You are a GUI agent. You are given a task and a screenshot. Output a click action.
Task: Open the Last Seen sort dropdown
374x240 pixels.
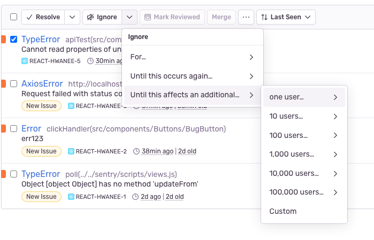286,17
